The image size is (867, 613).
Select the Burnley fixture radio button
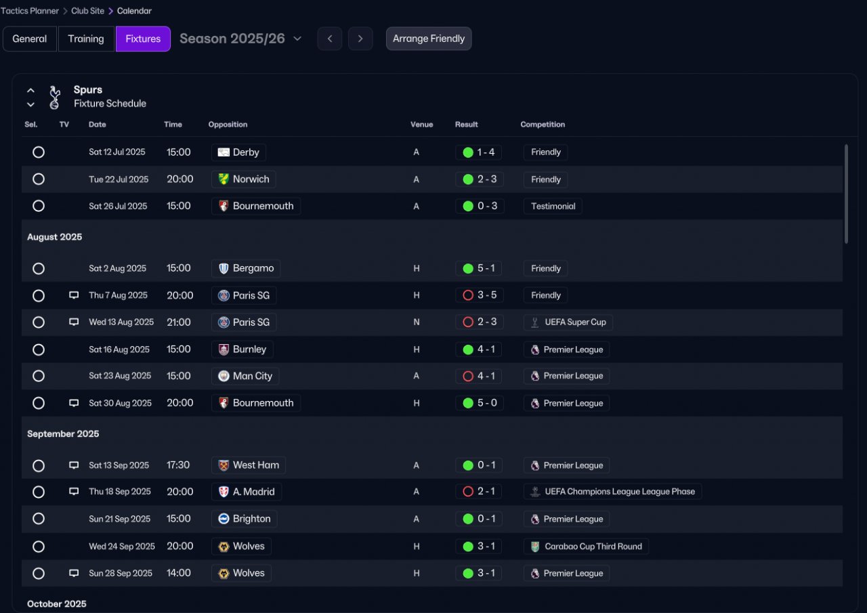pyautogui.click(x=39, y=350)
